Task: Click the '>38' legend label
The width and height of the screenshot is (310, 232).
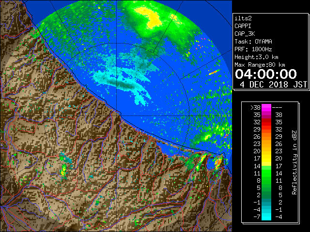Action: [255, 107]
